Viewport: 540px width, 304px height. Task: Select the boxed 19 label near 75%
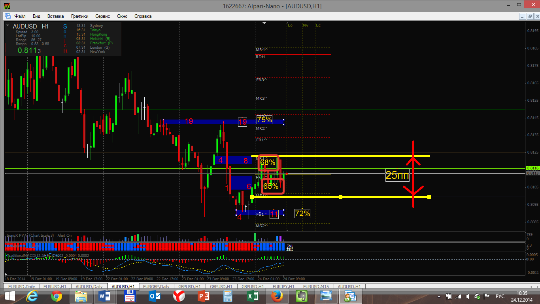point(242,122)
